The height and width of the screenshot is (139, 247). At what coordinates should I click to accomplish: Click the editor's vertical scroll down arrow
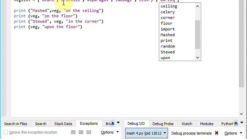pyautogui.click(x=241, y=114)
